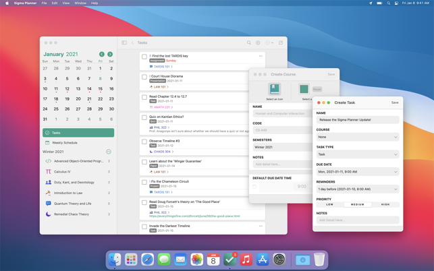Open Launchpad from the dock
434x271 pixels.
tap(131, 260)
